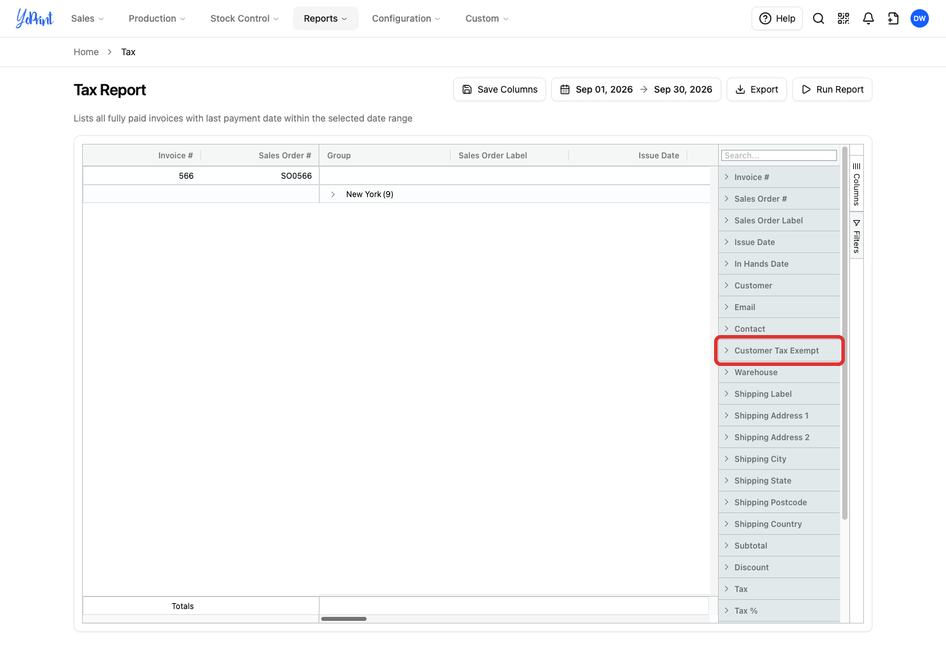Image resolution: width=946 pixels, height=657 pixels.
Task: Expand the New York (9) group row
Action: pos(333,194)
